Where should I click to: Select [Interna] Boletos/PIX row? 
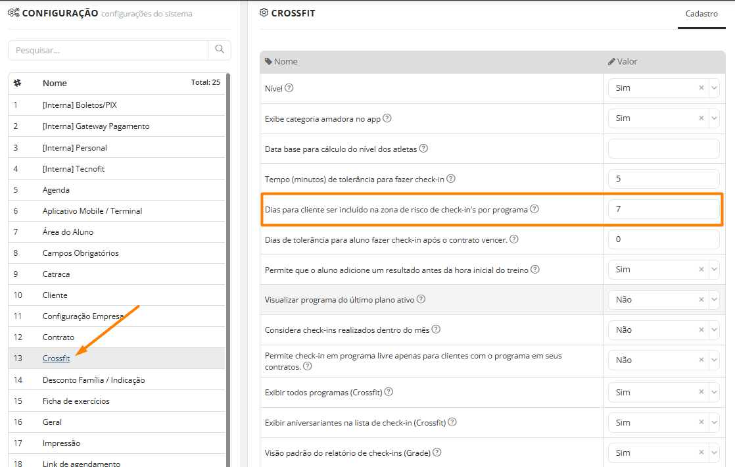pyautogui.click(x=117, y=105)
